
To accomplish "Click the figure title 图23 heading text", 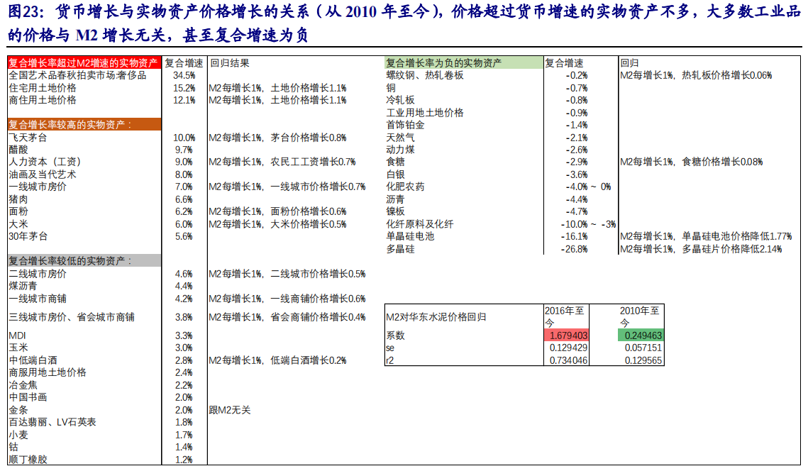I will [x=404, y=23].
